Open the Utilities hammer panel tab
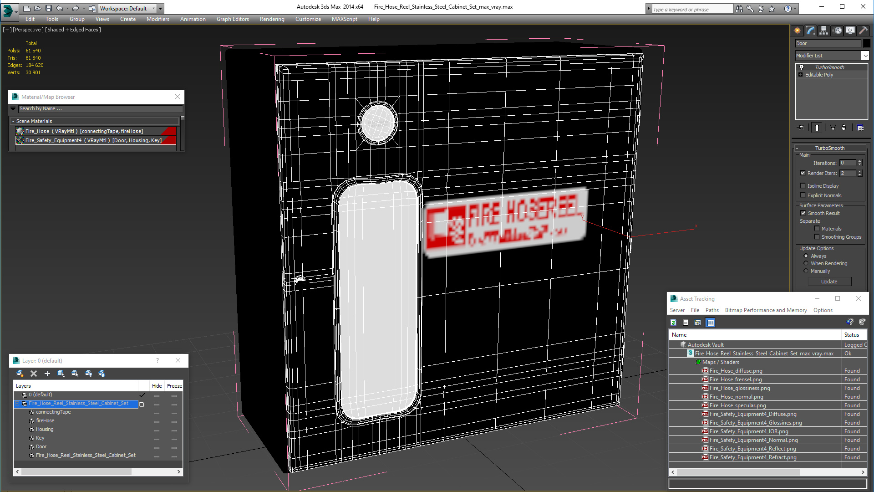Viewport: 874px width, 492px height. [x=863, y=31]
